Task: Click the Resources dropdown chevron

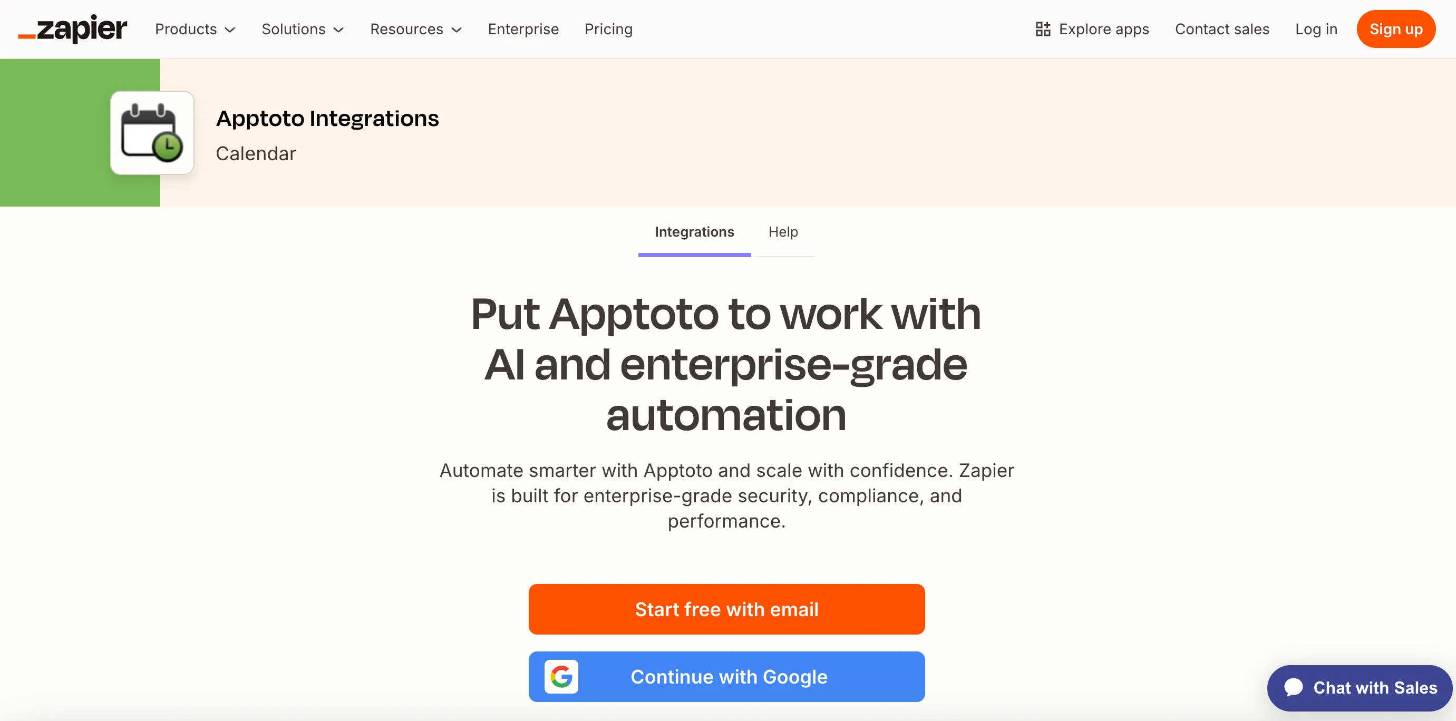Action: coord(457,30)
